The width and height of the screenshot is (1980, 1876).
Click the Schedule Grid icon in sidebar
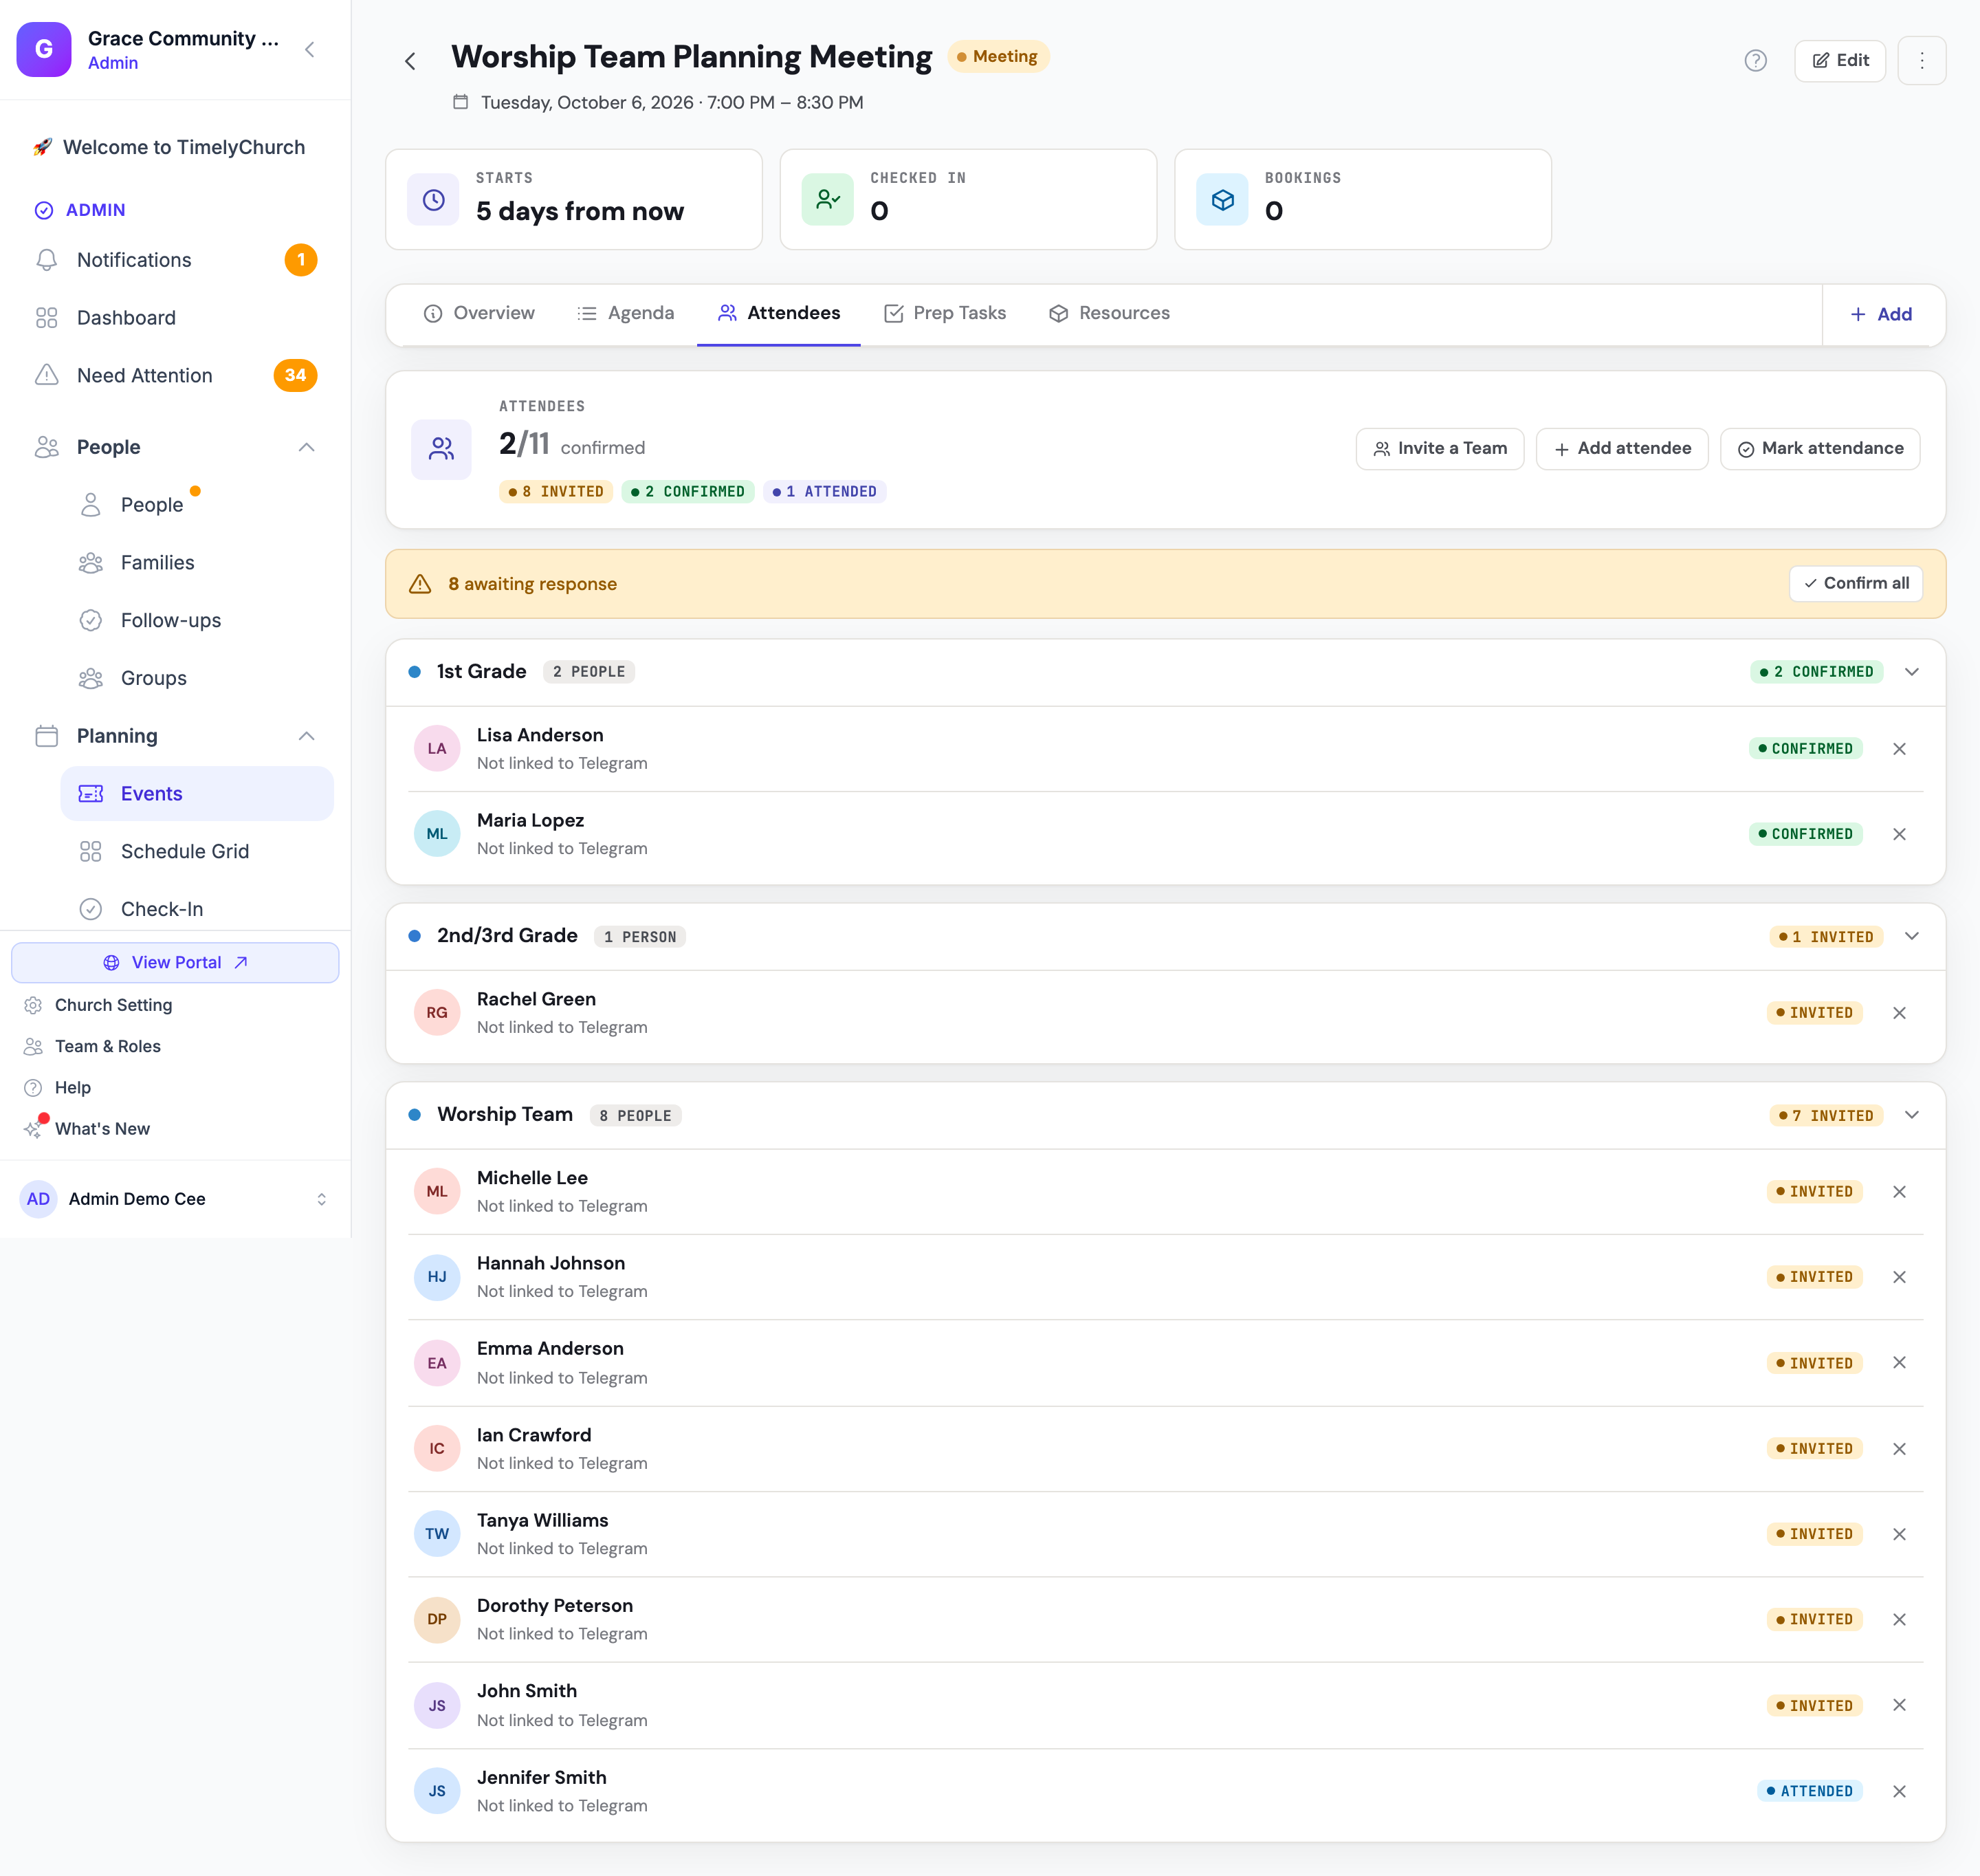point(91,851)
